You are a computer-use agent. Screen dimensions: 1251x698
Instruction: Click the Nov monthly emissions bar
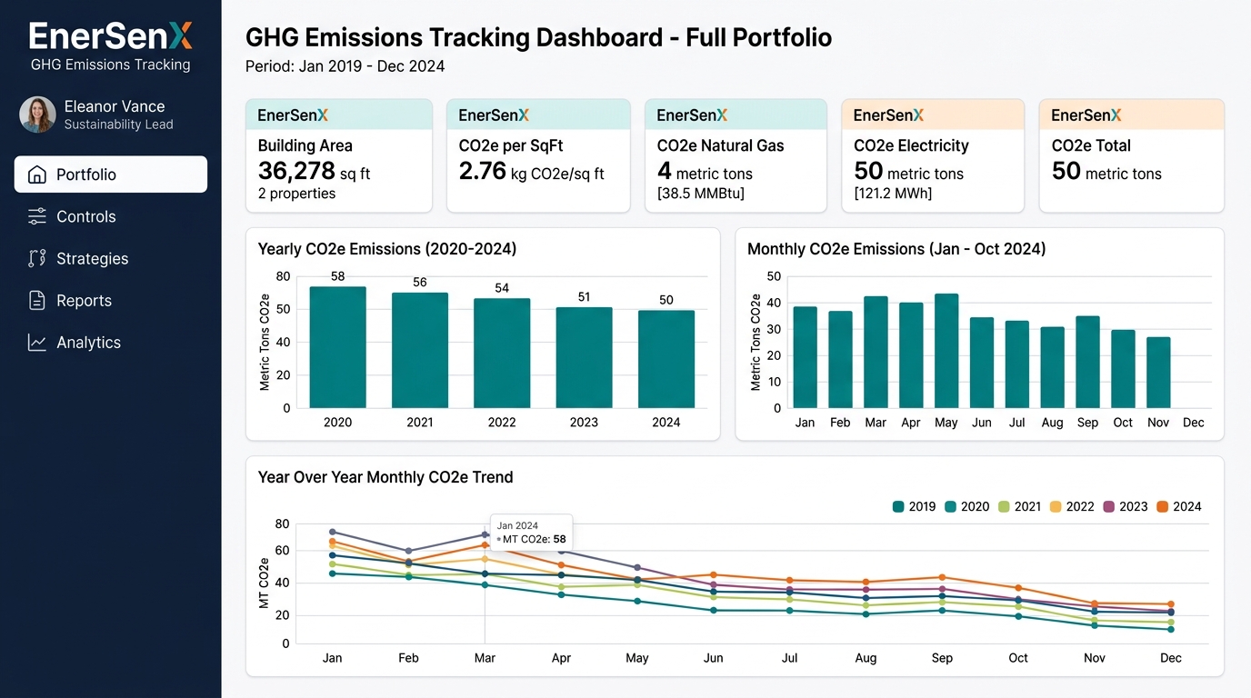point(1158,373)
